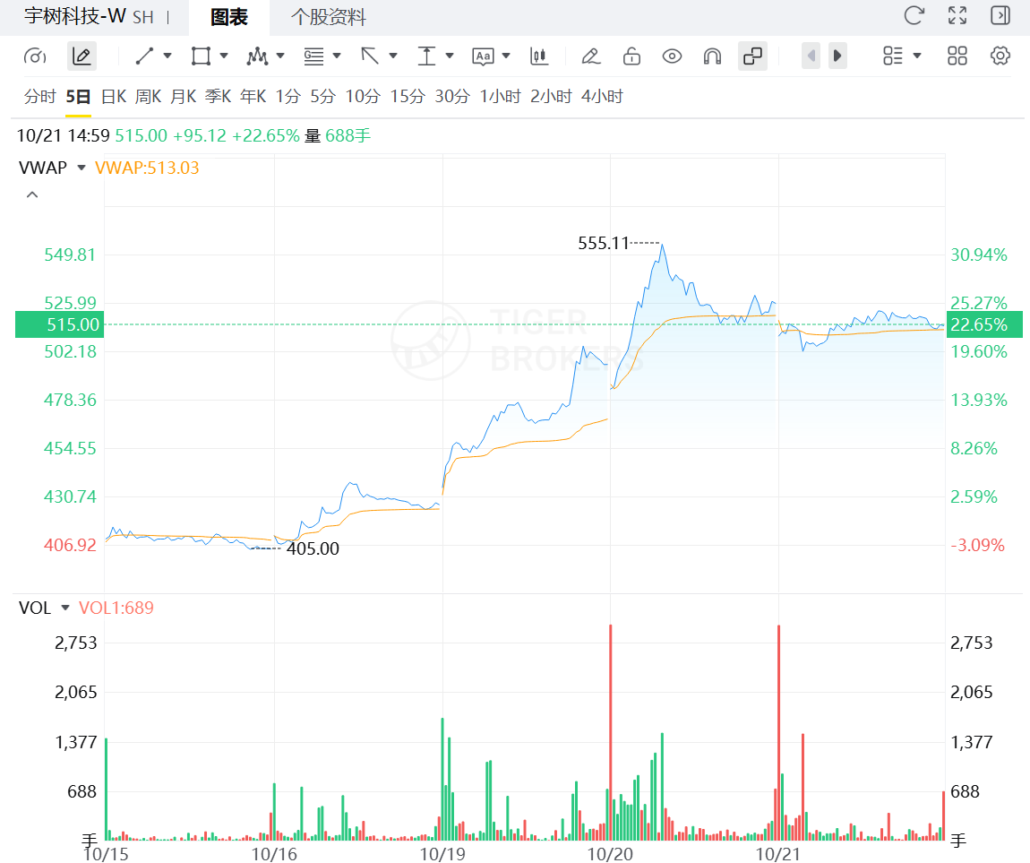Open the VWAP indicator dropdown
Image resolution: width=1030 pixels, height=863 pixels.
(x=82, y=168)
